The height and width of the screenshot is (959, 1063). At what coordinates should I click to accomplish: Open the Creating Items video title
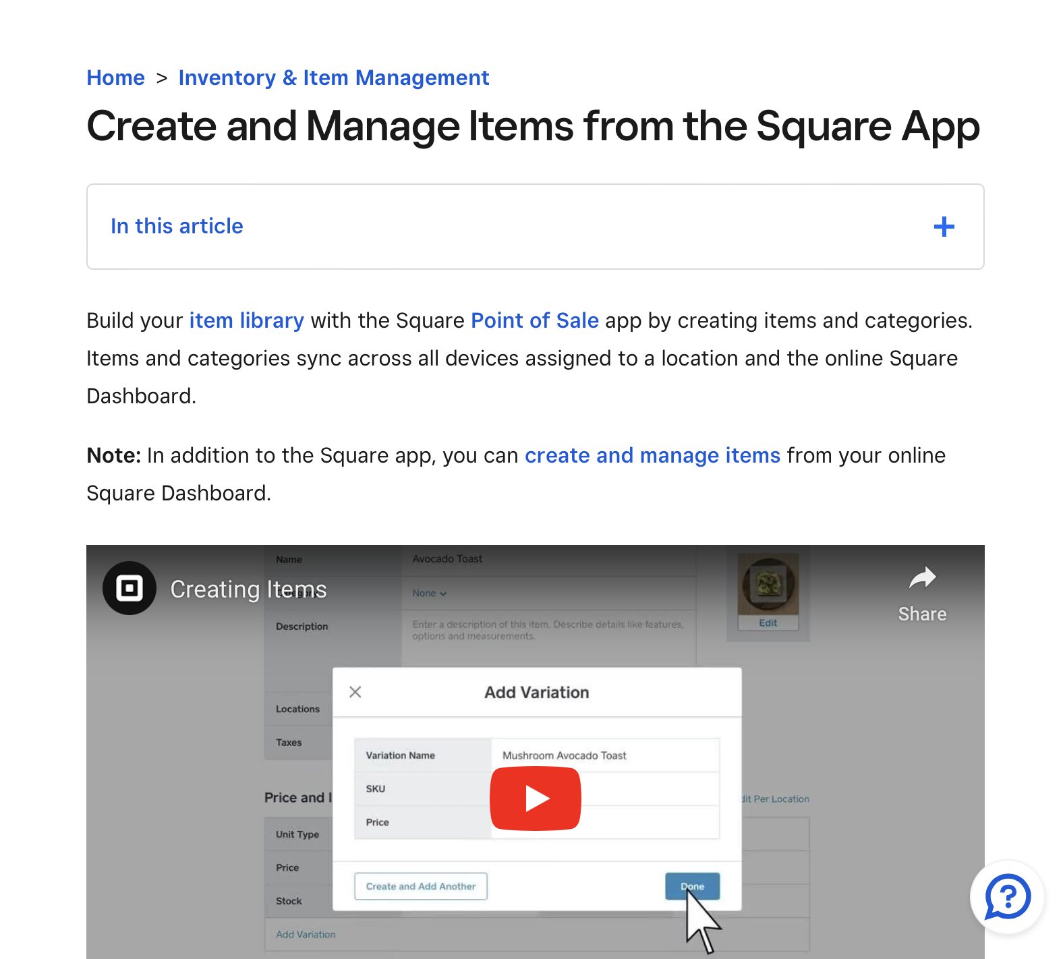coord(248,589)
